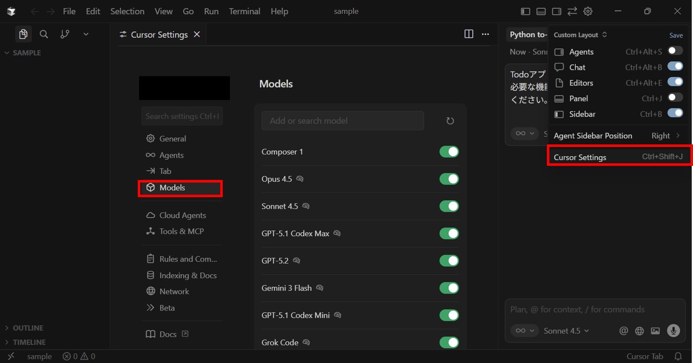Disable the Composer 1 model toggle

click(x=449, y=152)
